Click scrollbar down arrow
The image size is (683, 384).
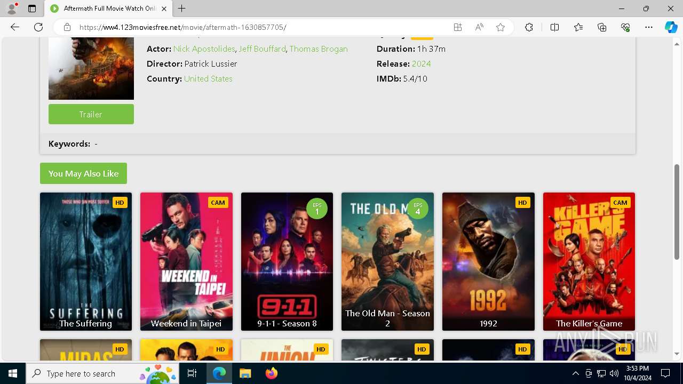[677, 354]
